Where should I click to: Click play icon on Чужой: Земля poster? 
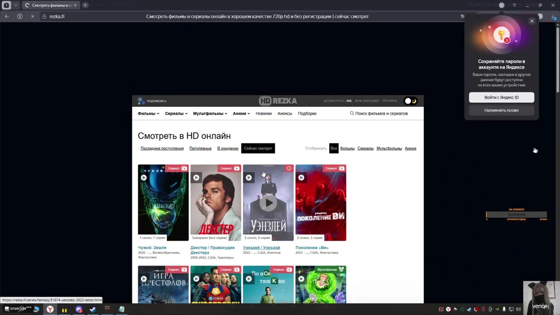click(x=143, y=178)
